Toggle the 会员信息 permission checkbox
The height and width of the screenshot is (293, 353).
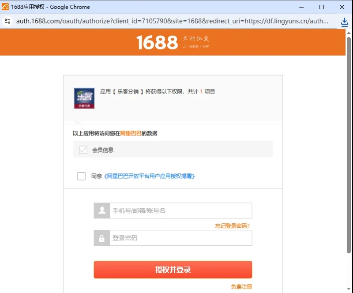click(83, 150)
